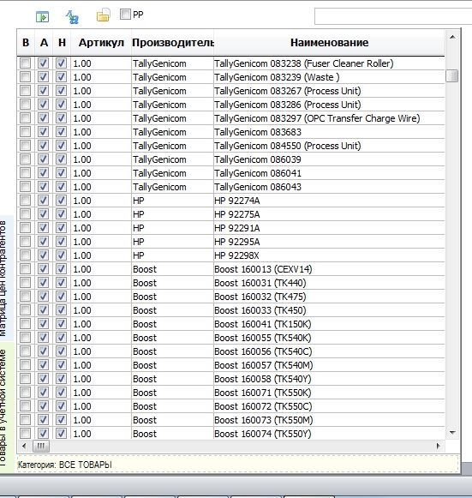The height and width of the screenshot is (498, 472).
Task: Toggle the PP checkbox
Action: [x=125, y=14]
